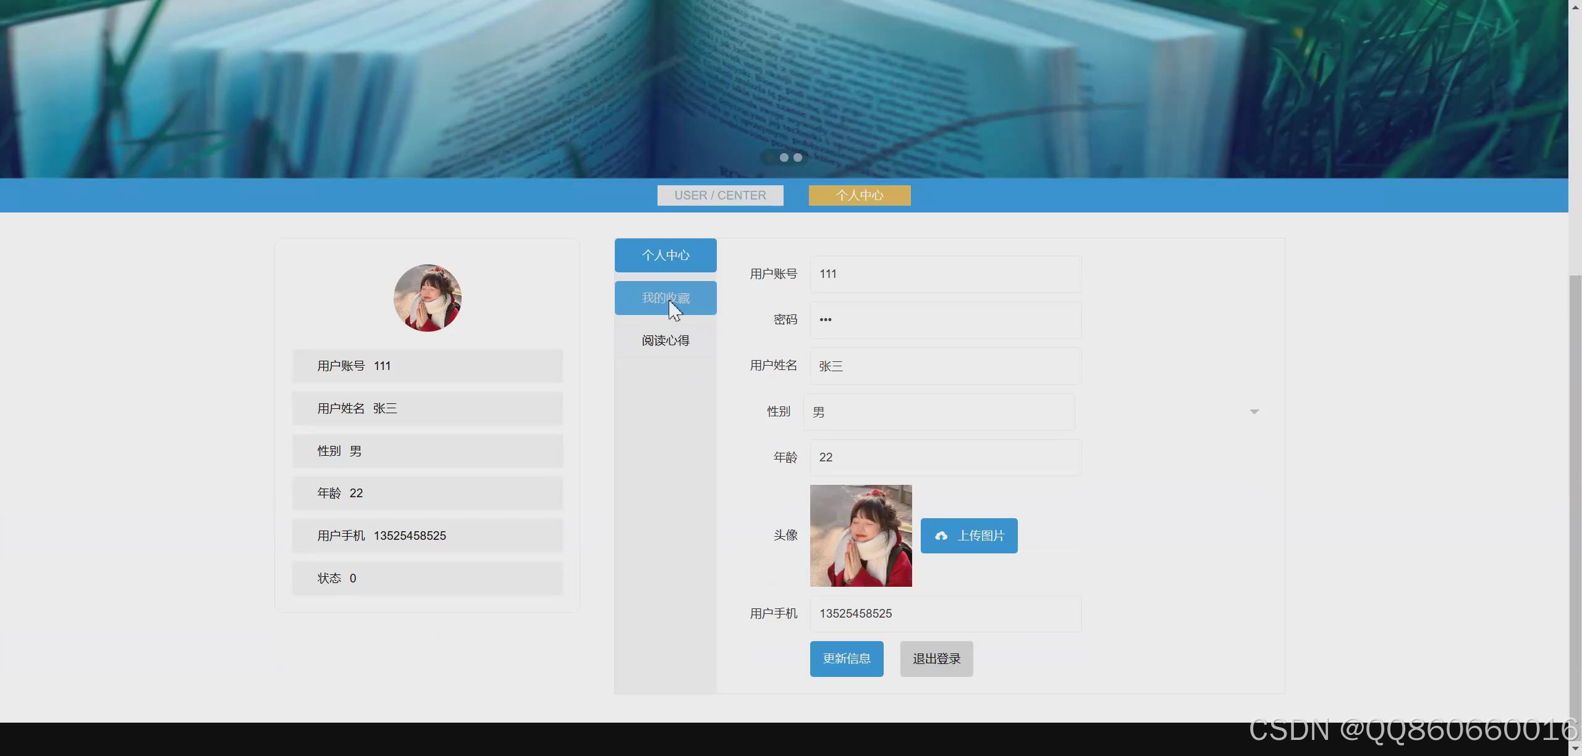This screenshot has height=756, width=1582.
Task: Click the cloud upload icon
Action: coord(941,536)
